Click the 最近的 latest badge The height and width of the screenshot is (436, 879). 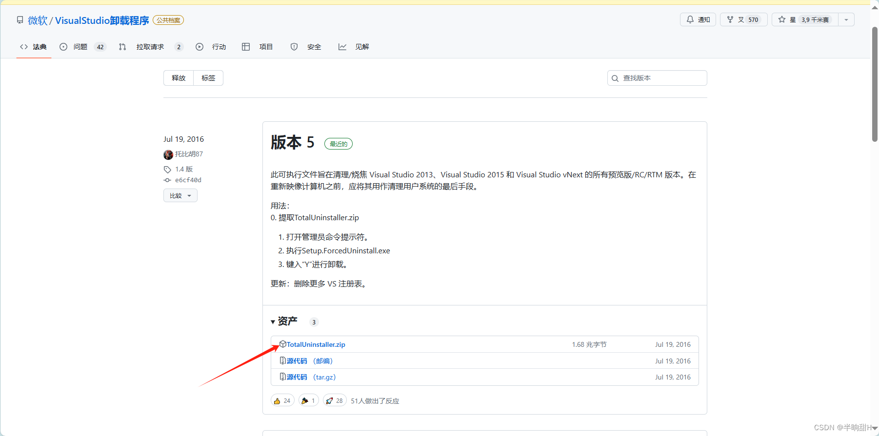[339, 144]
